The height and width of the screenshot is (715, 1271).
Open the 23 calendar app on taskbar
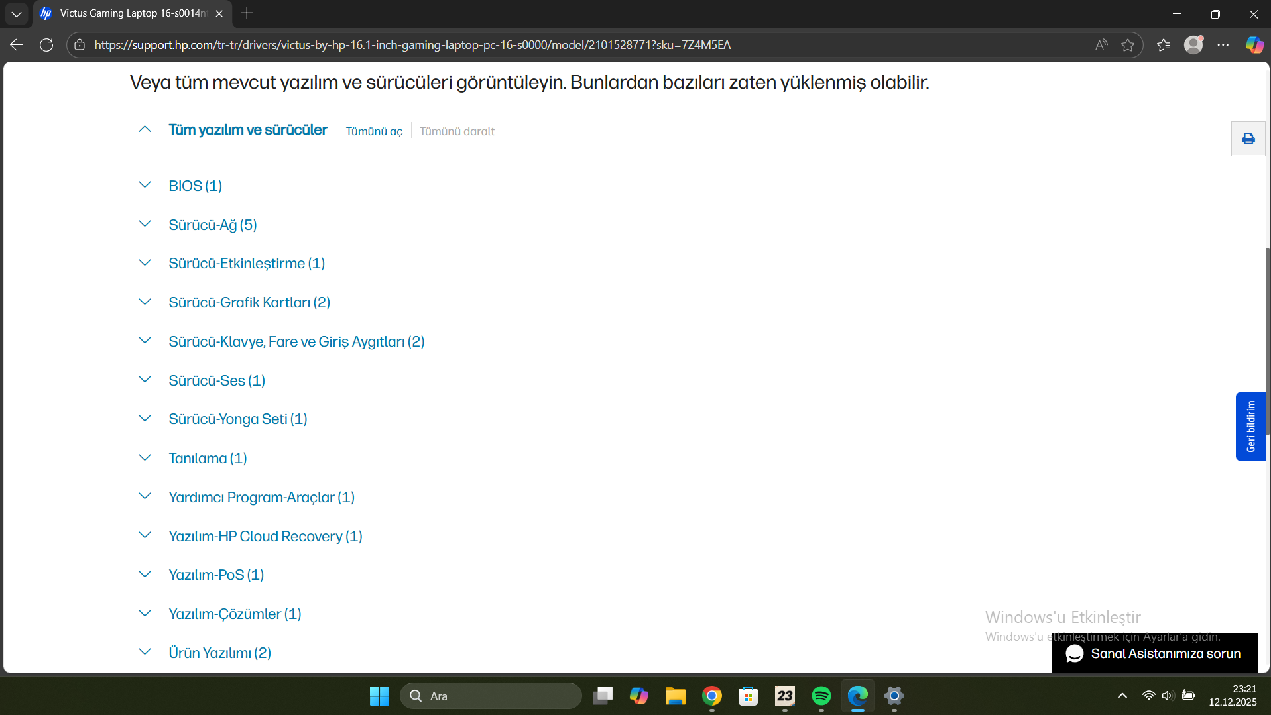(785, 696)
